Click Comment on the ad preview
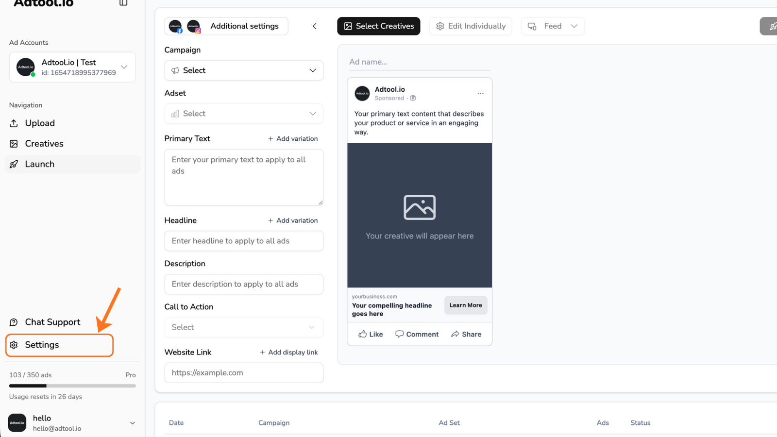The width and height of the screenshot is (777, 437). (417, 334)
